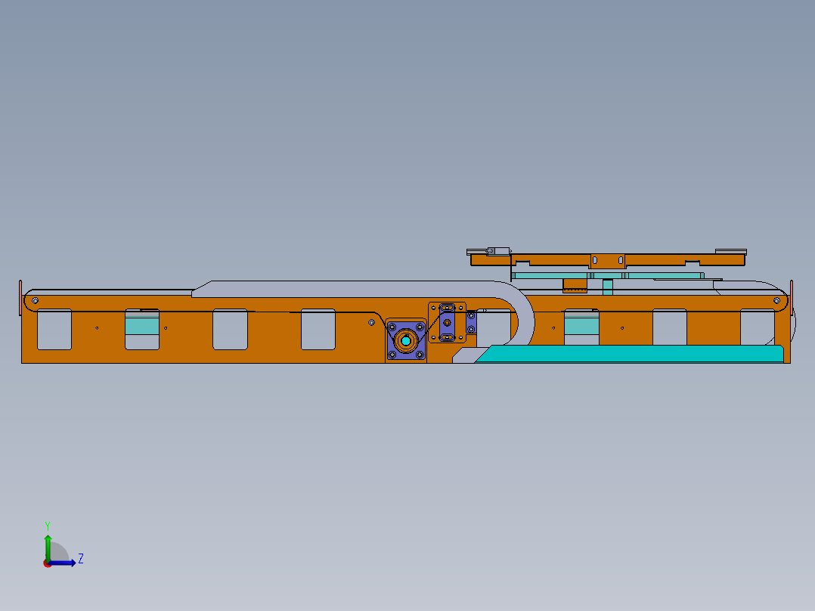Select the small purple block beside the tensioner
The image size is (815, 611).
[471, 322]
